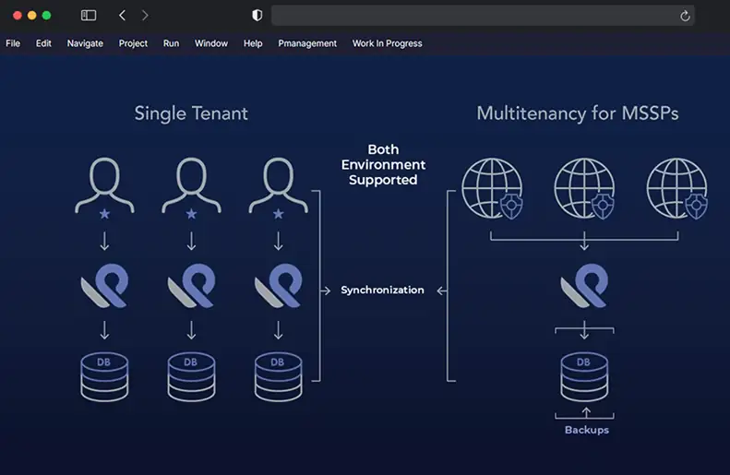Click the first globe shield icon

pos(493,188)
